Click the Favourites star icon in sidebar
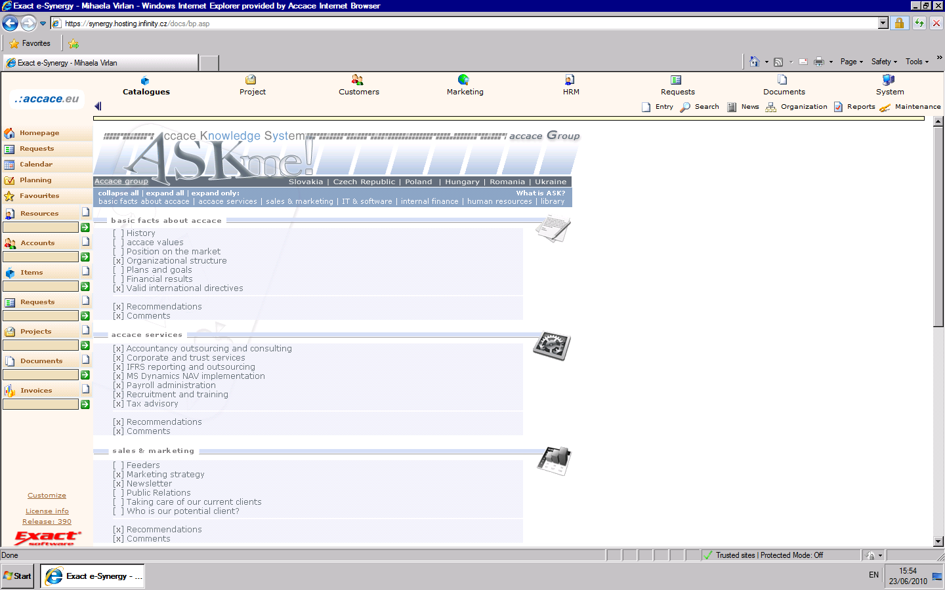Viewport: 945px width, 590px height. tap(9, 196)
